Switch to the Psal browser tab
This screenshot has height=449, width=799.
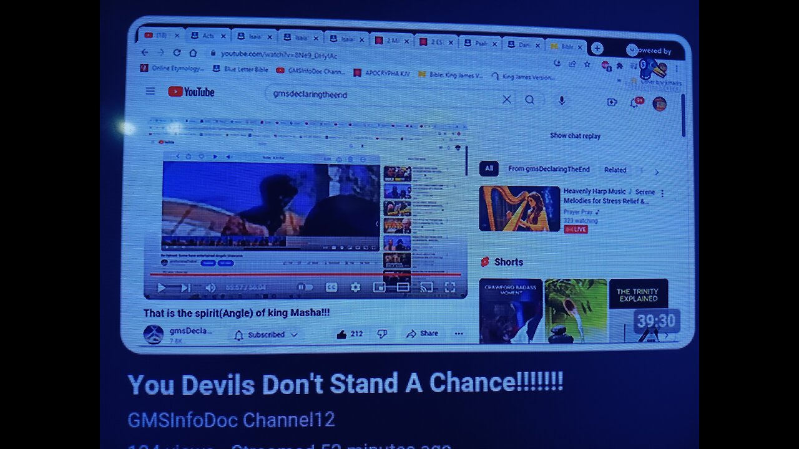pos(479,43)
